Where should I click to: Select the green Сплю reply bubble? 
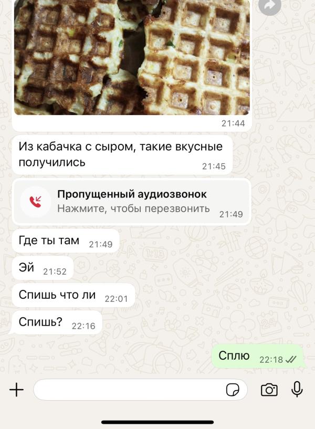(x=258, y=356)
